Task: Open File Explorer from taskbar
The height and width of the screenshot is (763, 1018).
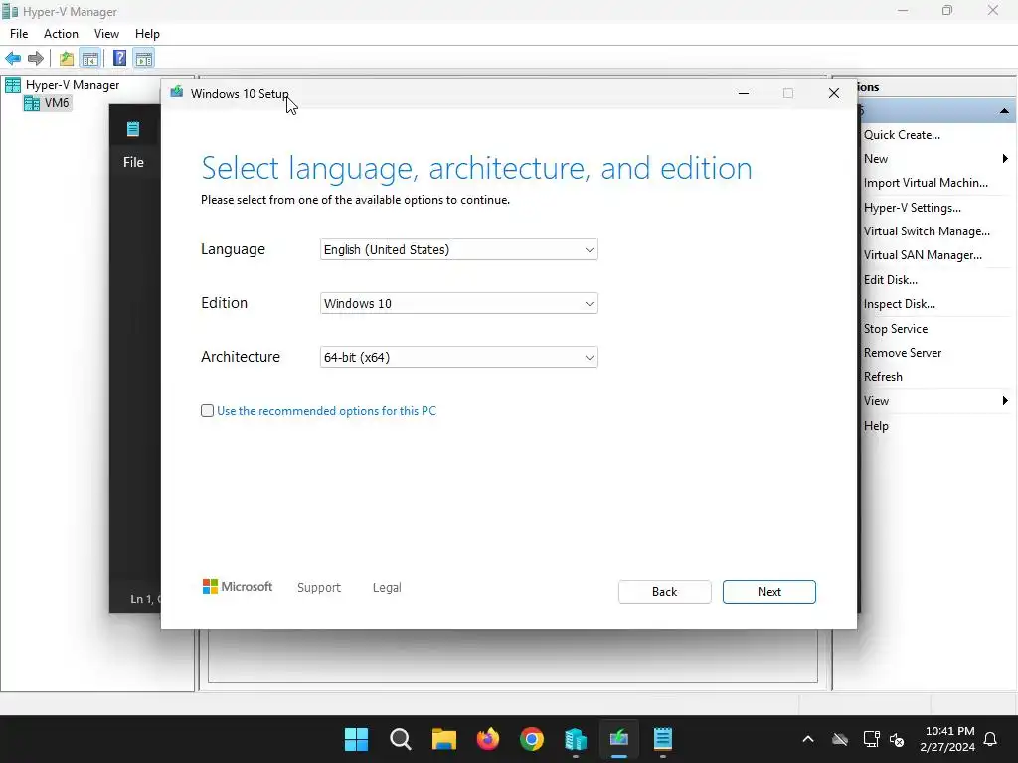Action: (x=444, y=739)
